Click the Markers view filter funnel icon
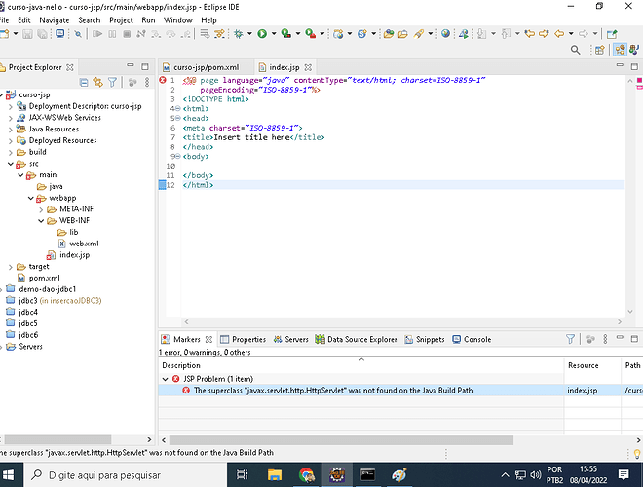This screenshot has width=643, height=487. pos(570,339)
